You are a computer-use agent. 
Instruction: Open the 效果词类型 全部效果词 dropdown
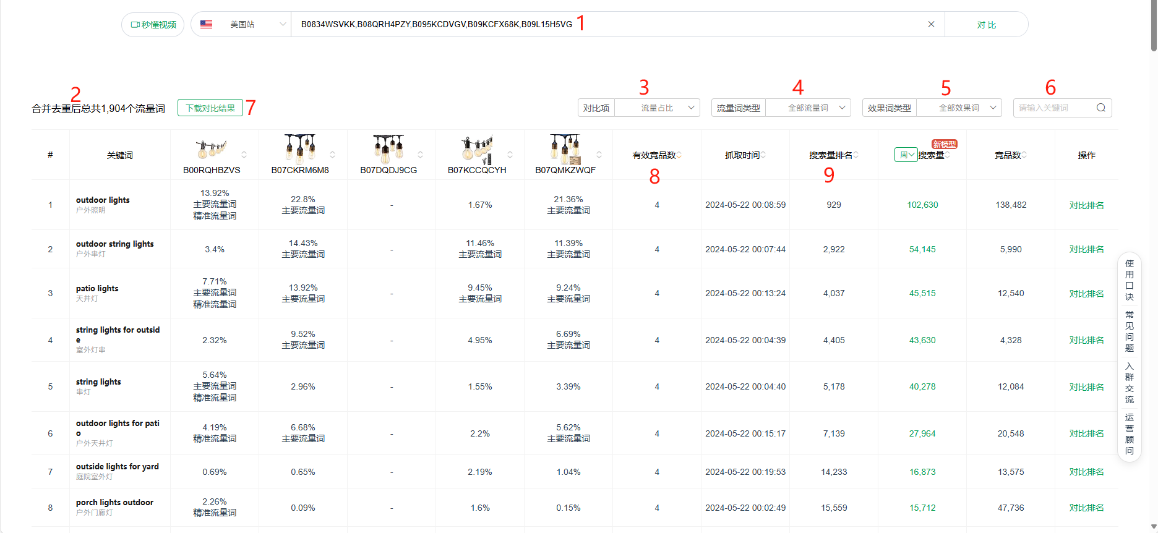pyautogui.click(x=959, y=108)
